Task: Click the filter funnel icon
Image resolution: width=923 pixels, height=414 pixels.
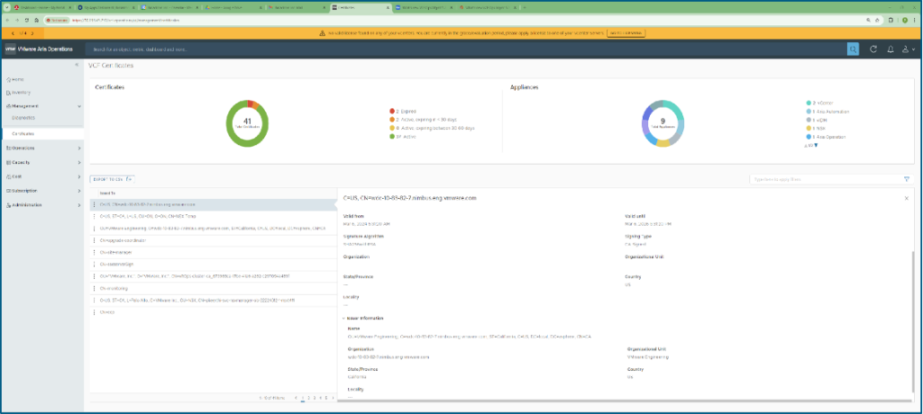Action: click(906, 179)
